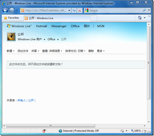Click 添加文件 to add files
The width and height of the screenshot is (154, 136).
(x=23, y=51)
